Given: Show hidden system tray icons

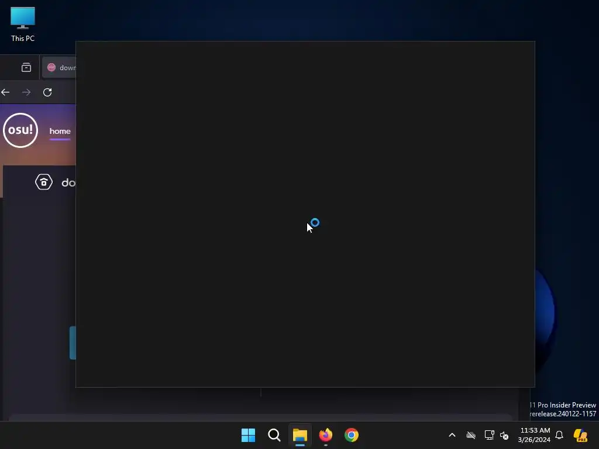Looking at the screenshot, I should [x=452, y=435].
